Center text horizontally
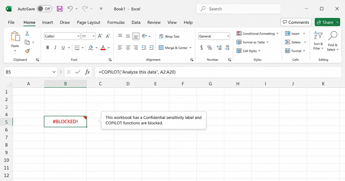The image size is (345, 181). 128,48
